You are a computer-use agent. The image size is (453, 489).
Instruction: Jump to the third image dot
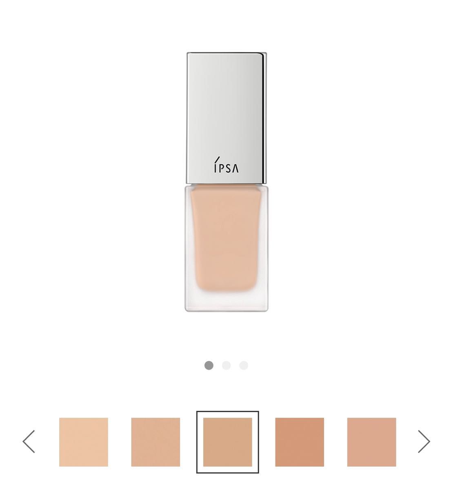(244, 366)
